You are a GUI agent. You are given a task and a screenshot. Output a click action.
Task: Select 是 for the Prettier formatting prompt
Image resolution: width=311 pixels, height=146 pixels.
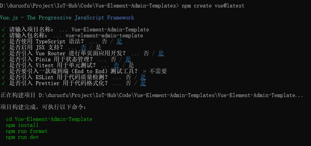[x=143, y=83]
